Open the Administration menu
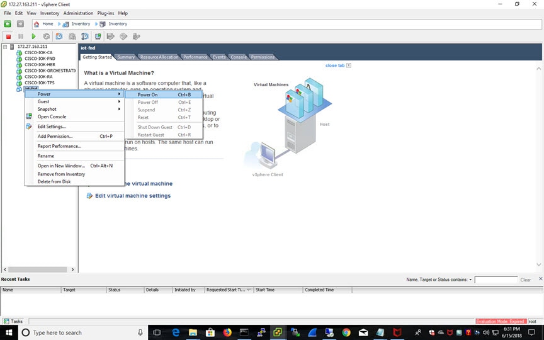Screen dimensions: 544x340 pos(78,13)
